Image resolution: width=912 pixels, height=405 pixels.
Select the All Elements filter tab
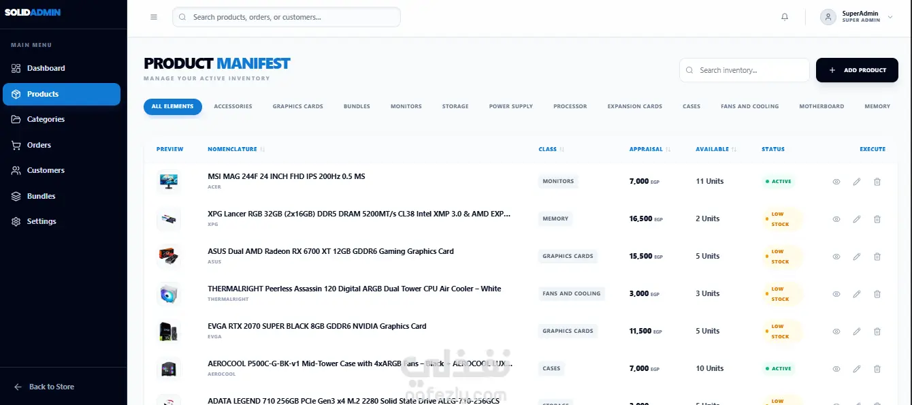[173, 106]
